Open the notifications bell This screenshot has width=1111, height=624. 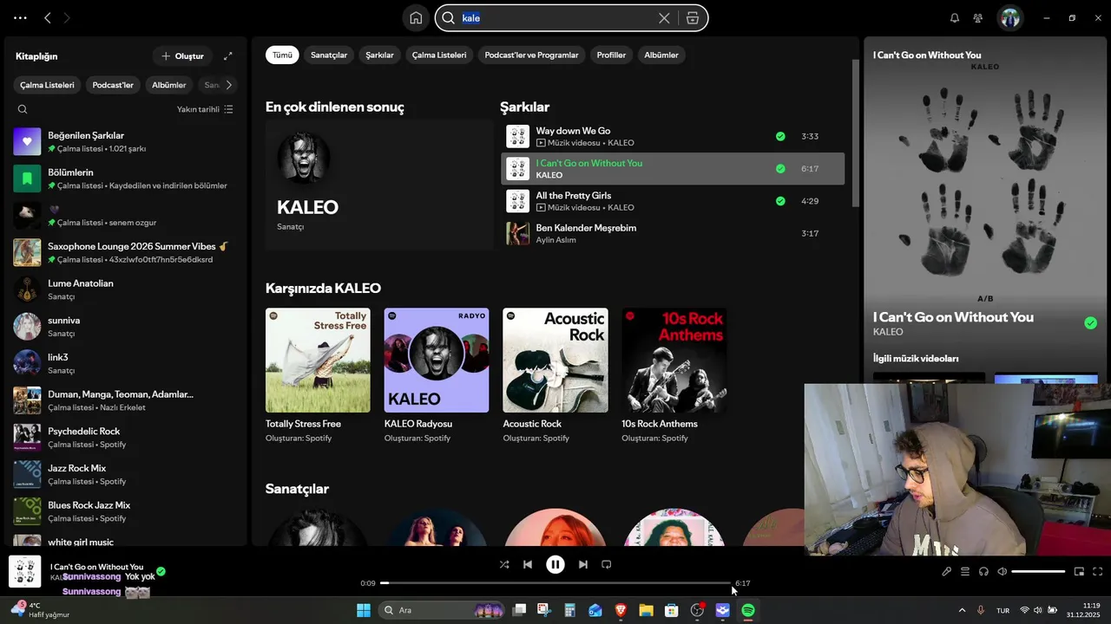click(x=955, y=18)
